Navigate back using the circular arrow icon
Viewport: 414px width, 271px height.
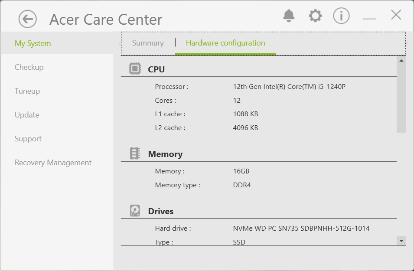click(27, 19)
